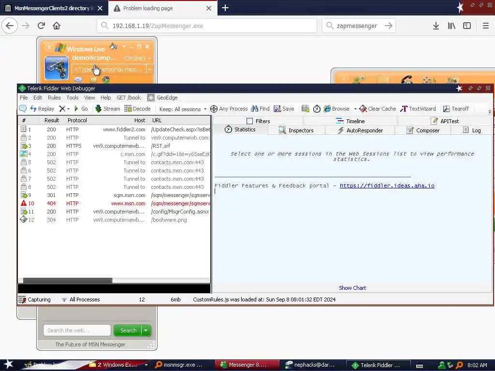This screenshot has height=371, width=495.
Task: Open the Help menu
Action: pos(105,98)
